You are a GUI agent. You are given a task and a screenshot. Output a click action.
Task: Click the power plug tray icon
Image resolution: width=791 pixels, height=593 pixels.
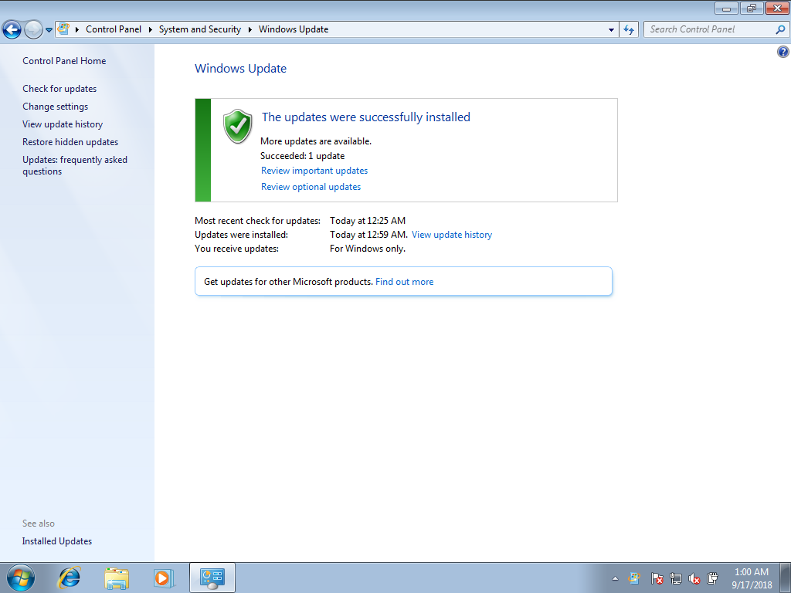tap(712, 578)
